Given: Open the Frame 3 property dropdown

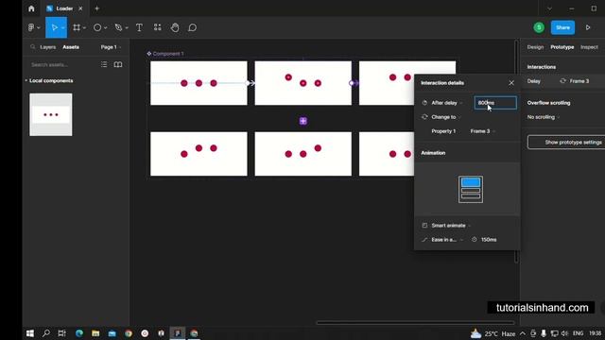Looking at the screenshot, I should click(483, 131).
